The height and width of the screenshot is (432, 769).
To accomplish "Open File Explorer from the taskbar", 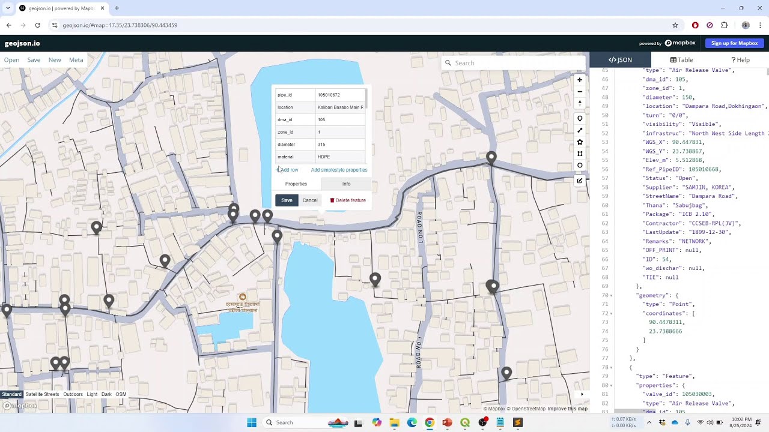I will [x=394, y=422].
